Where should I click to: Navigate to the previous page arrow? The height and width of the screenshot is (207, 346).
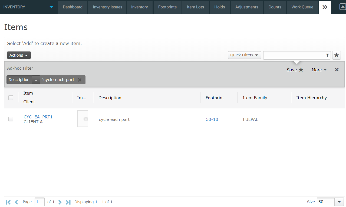click(16, 202)
